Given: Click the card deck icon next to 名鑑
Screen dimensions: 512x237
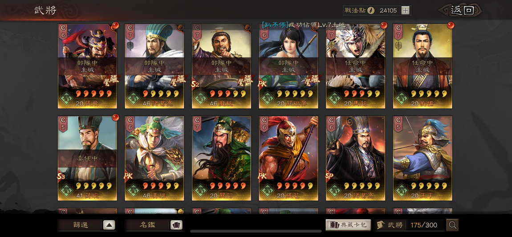Looking at the screenshot, I should (x=176, y=225).
